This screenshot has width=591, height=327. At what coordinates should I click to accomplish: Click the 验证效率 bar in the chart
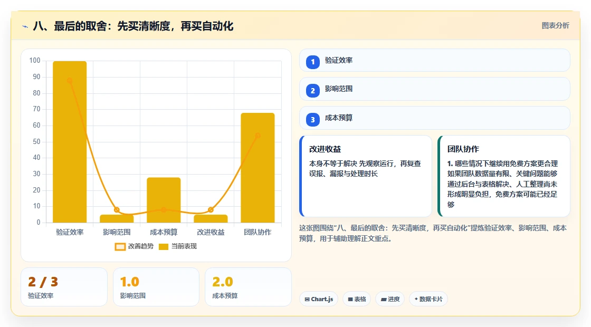70,142
